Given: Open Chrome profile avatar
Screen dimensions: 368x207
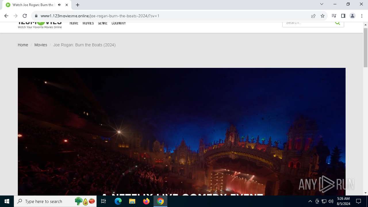Looking at the screenshot, I should click(352, 16).
